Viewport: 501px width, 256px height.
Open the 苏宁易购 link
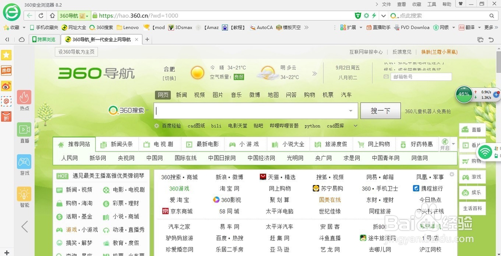(x=328, y=188)
